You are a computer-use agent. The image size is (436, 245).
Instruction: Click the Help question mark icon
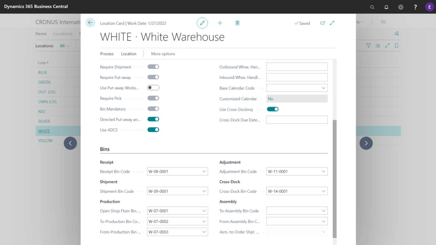pyautogui.click(x=415, y=7)
